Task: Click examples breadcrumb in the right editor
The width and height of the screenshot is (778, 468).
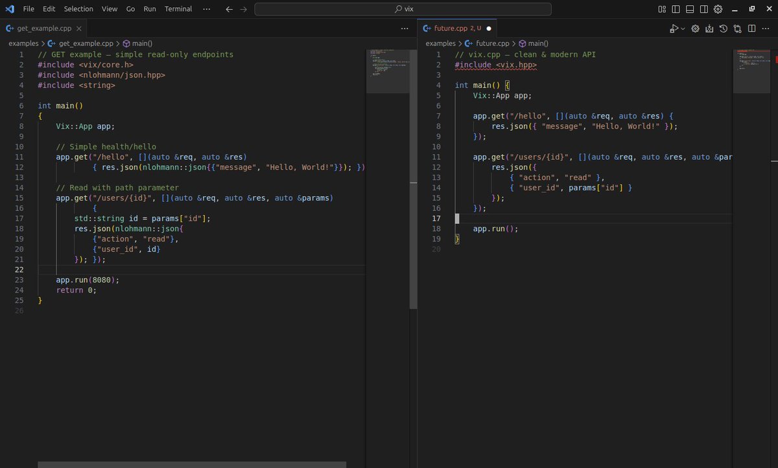Action: pos(440,43)
